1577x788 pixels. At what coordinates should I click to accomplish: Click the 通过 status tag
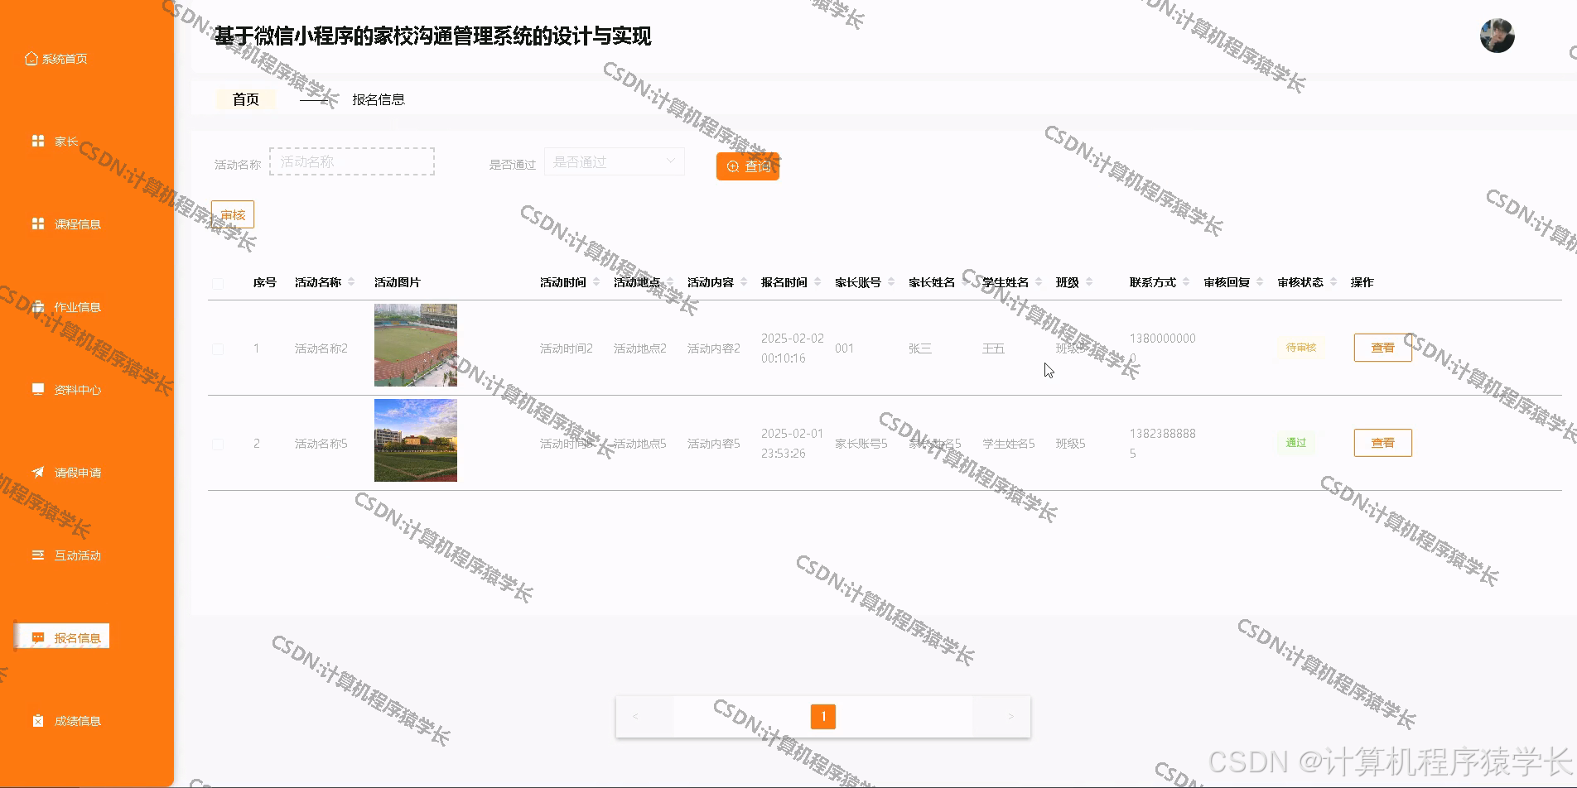(1295, 443)
